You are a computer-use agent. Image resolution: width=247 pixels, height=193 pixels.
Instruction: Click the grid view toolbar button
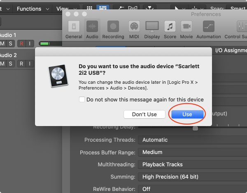click(89, 8)
